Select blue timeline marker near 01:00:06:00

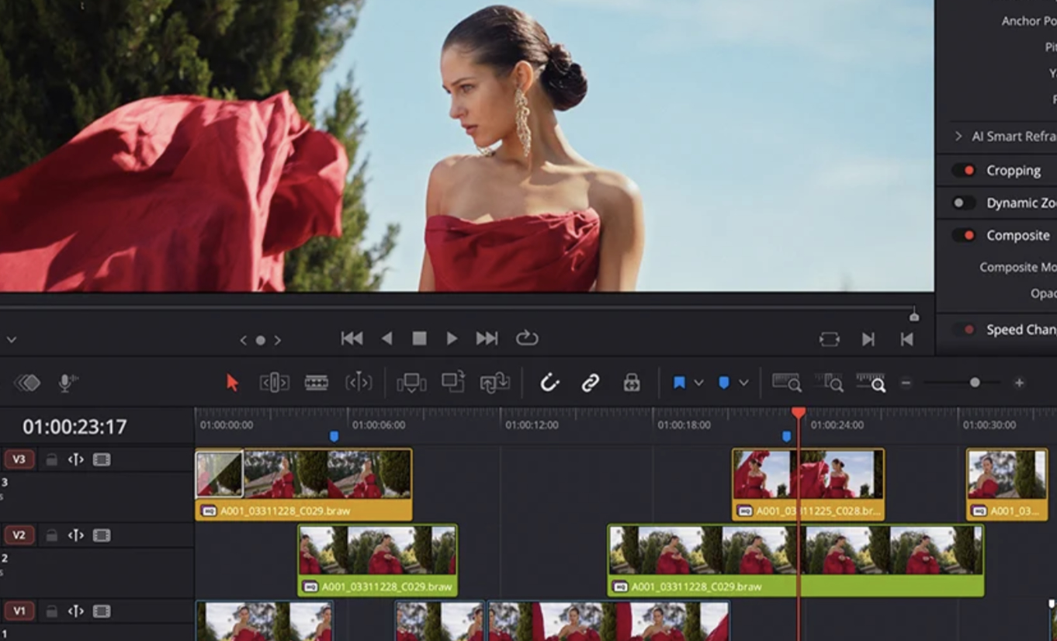coord(334,437)
